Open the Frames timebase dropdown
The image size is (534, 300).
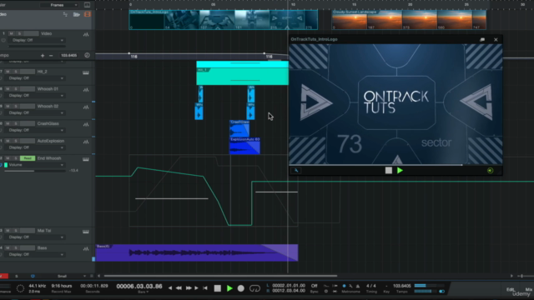[x=59, y=5]
